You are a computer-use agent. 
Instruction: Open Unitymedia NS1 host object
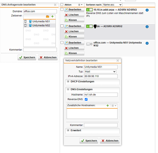[x=41, y=21]
